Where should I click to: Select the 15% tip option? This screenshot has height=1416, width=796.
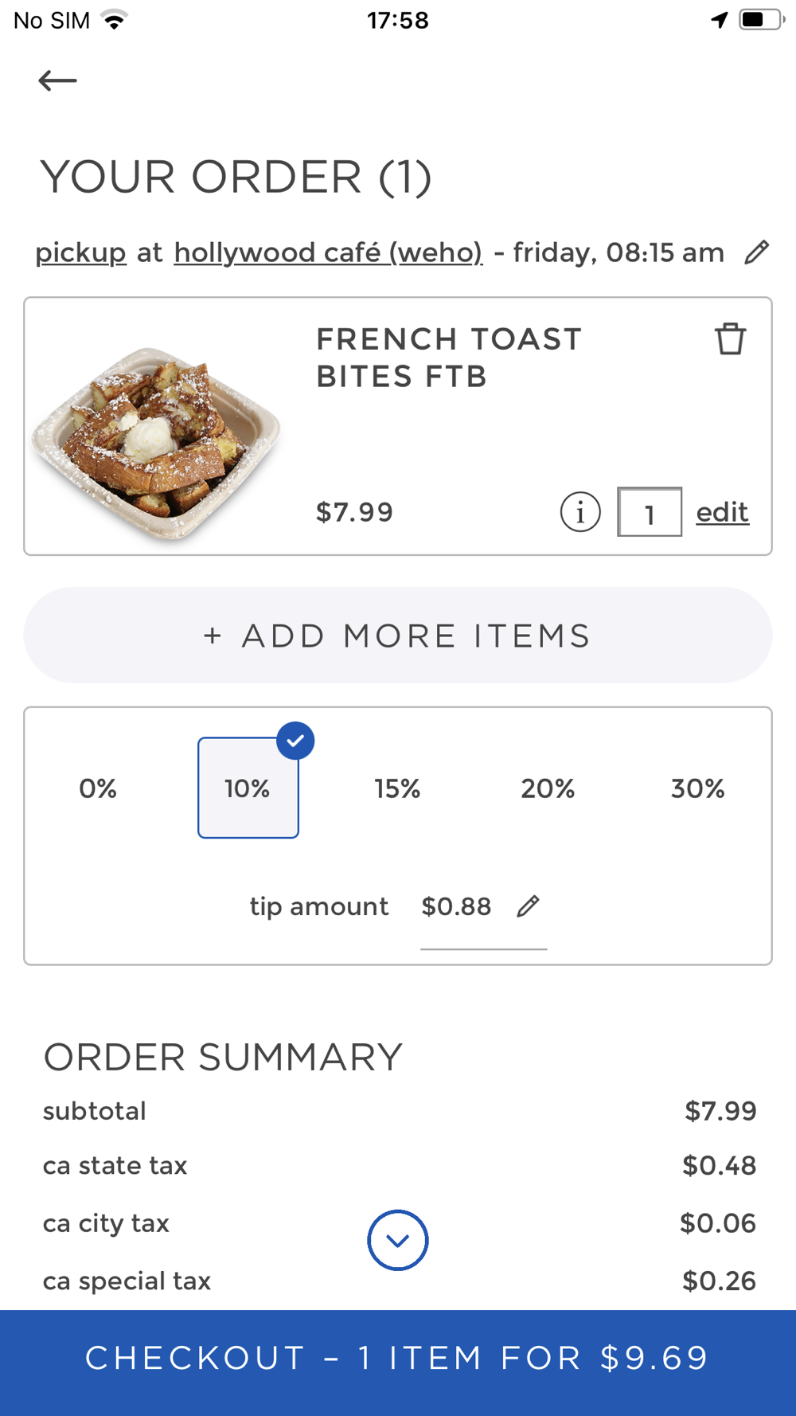point(397,788)
